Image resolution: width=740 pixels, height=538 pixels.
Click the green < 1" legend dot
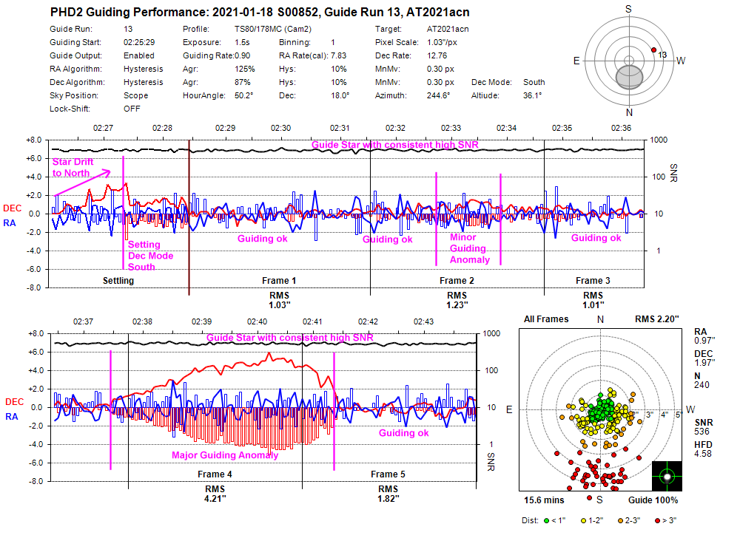point(547,520)
